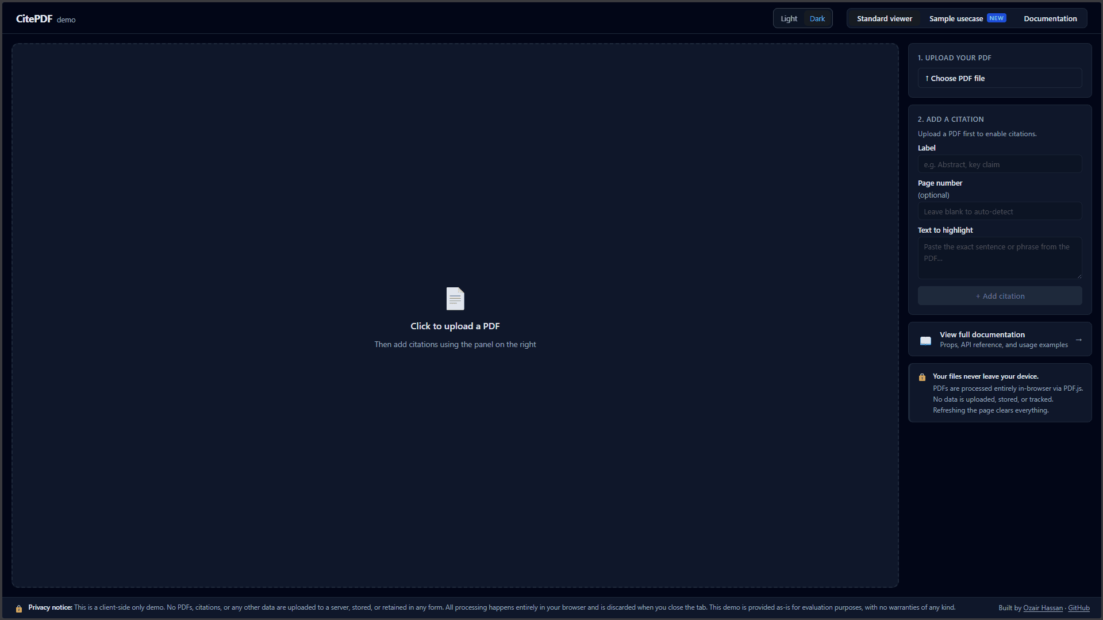Open the Ozair Hassan link

[1043, 608]
